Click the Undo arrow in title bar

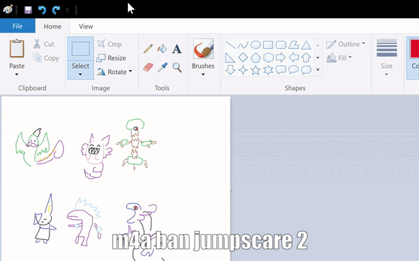42,10
